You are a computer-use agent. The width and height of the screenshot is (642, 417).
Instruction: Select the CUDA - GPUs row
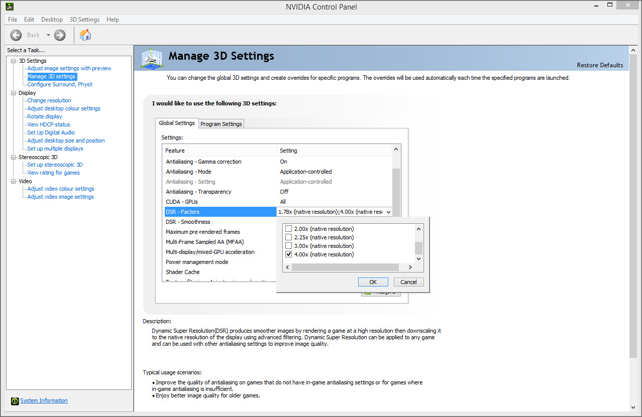pyautogui.click(x=278, y=202)
